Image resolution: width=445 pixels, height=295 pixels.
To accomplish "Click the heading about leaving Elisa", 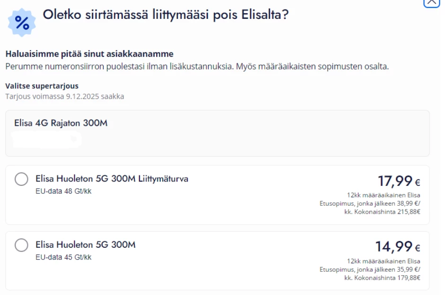I will [x=166, y=15].
